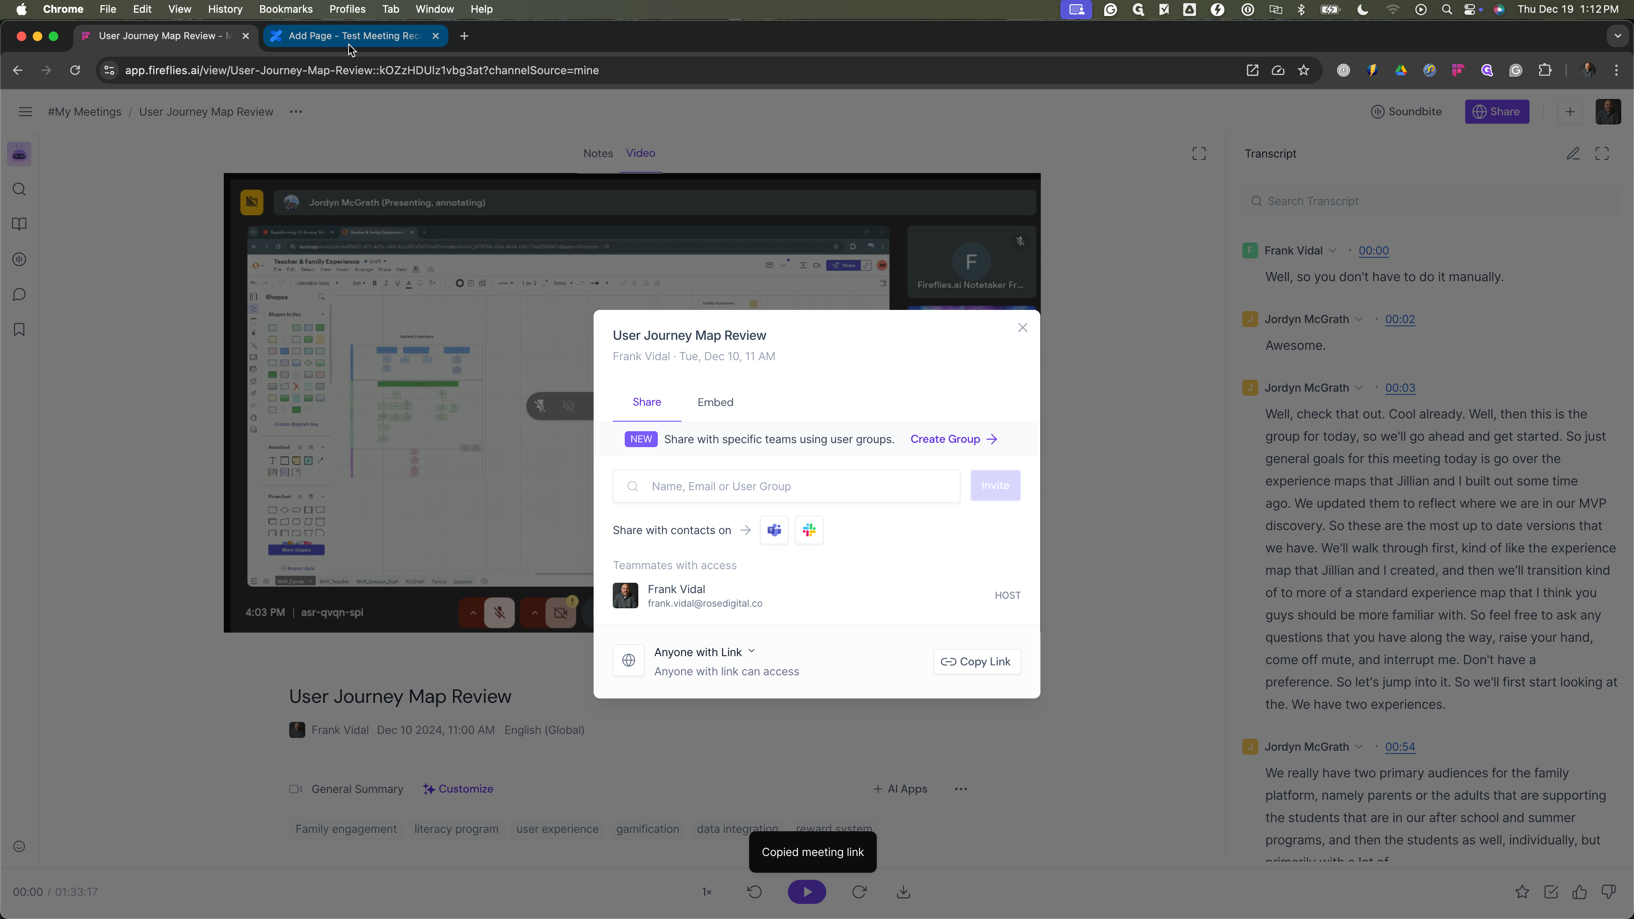Image resolution: width=1634 pixels, height=919 pixels.
Task: Click the checkbox task icon in bottom bar
Action: (x=1551, y=892)
